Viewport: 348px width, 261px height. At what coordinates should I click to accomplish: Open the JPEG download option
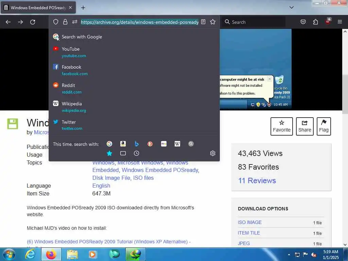point(244,243)
